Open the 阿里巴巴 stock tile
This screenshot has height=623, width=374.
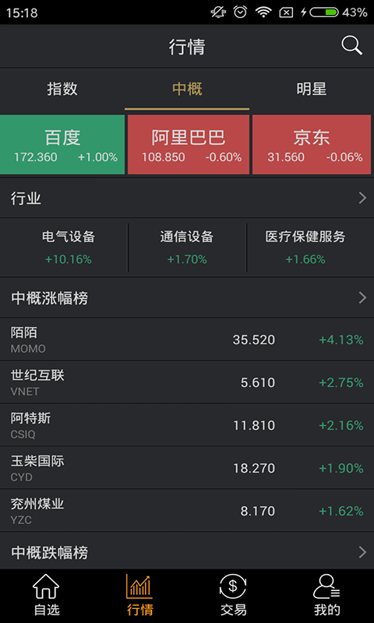(x=189, y=145)
